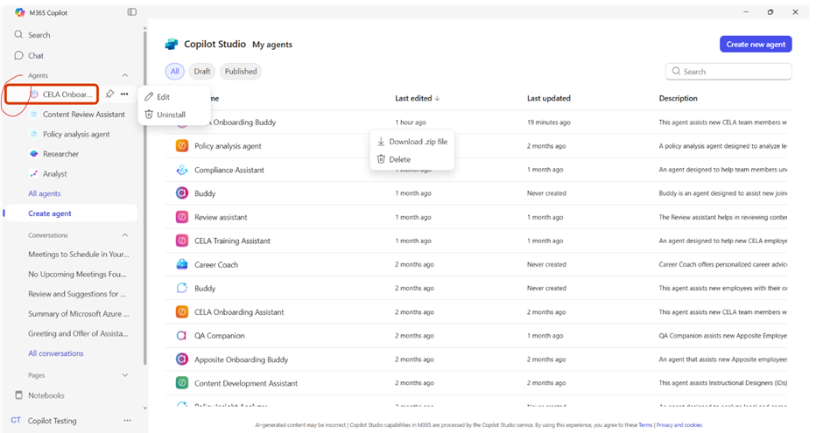Pin the CELA Onboarding agent
Image resolution: width=823 pixels, height=433 pixels.
point(109,94)
